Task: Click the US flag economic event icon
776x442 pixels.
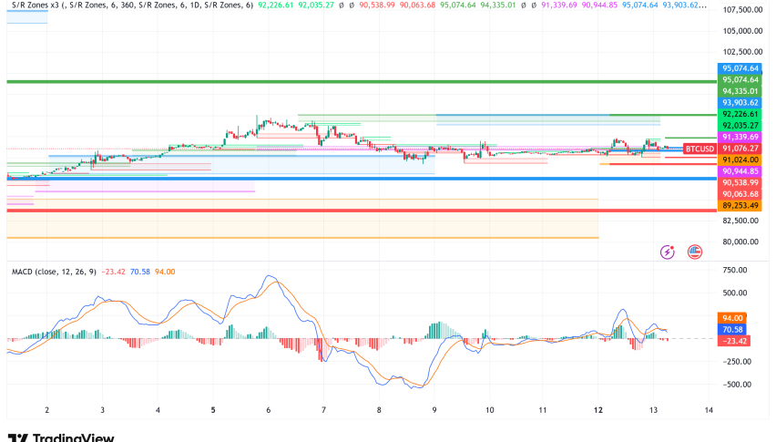Action: point(694,252)
